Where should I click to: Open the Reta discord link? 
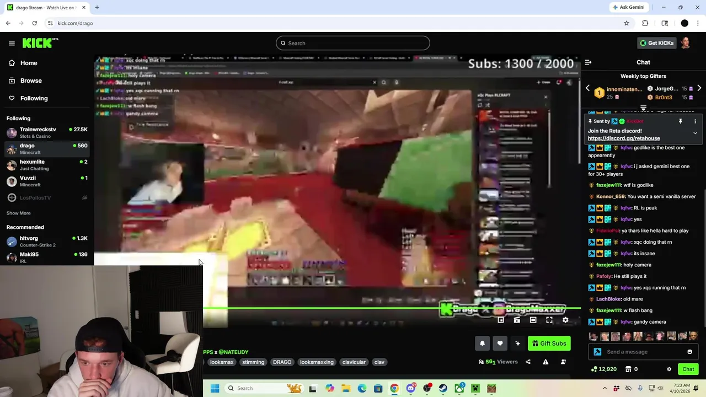pyautogui.click(x=623, y=138)
